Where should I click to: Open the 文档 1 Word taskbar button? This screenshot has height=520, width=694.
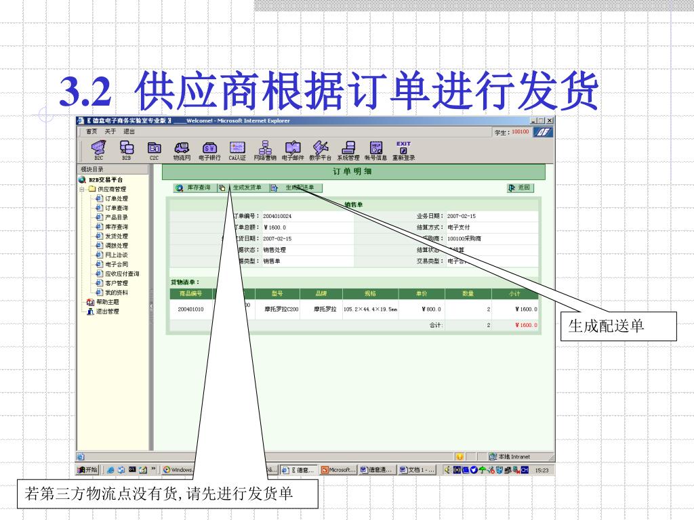pos(417,470)
